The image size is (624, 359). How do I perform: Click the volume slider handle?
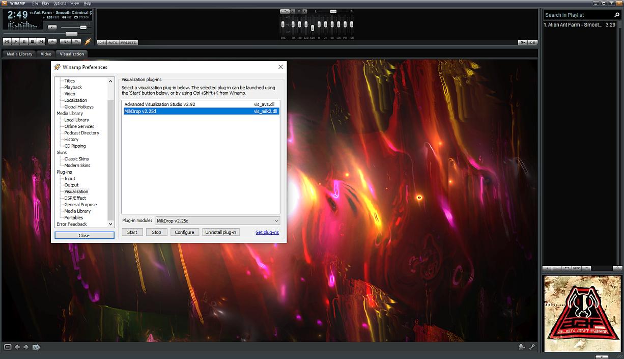coord(83,27)
